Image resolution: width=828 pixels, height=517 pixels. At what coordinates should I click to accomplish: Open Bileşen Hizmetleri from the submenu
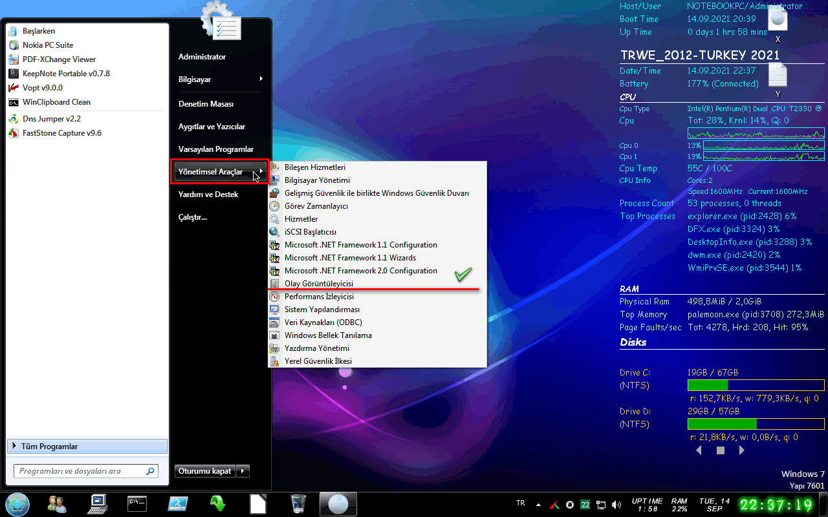377,167
